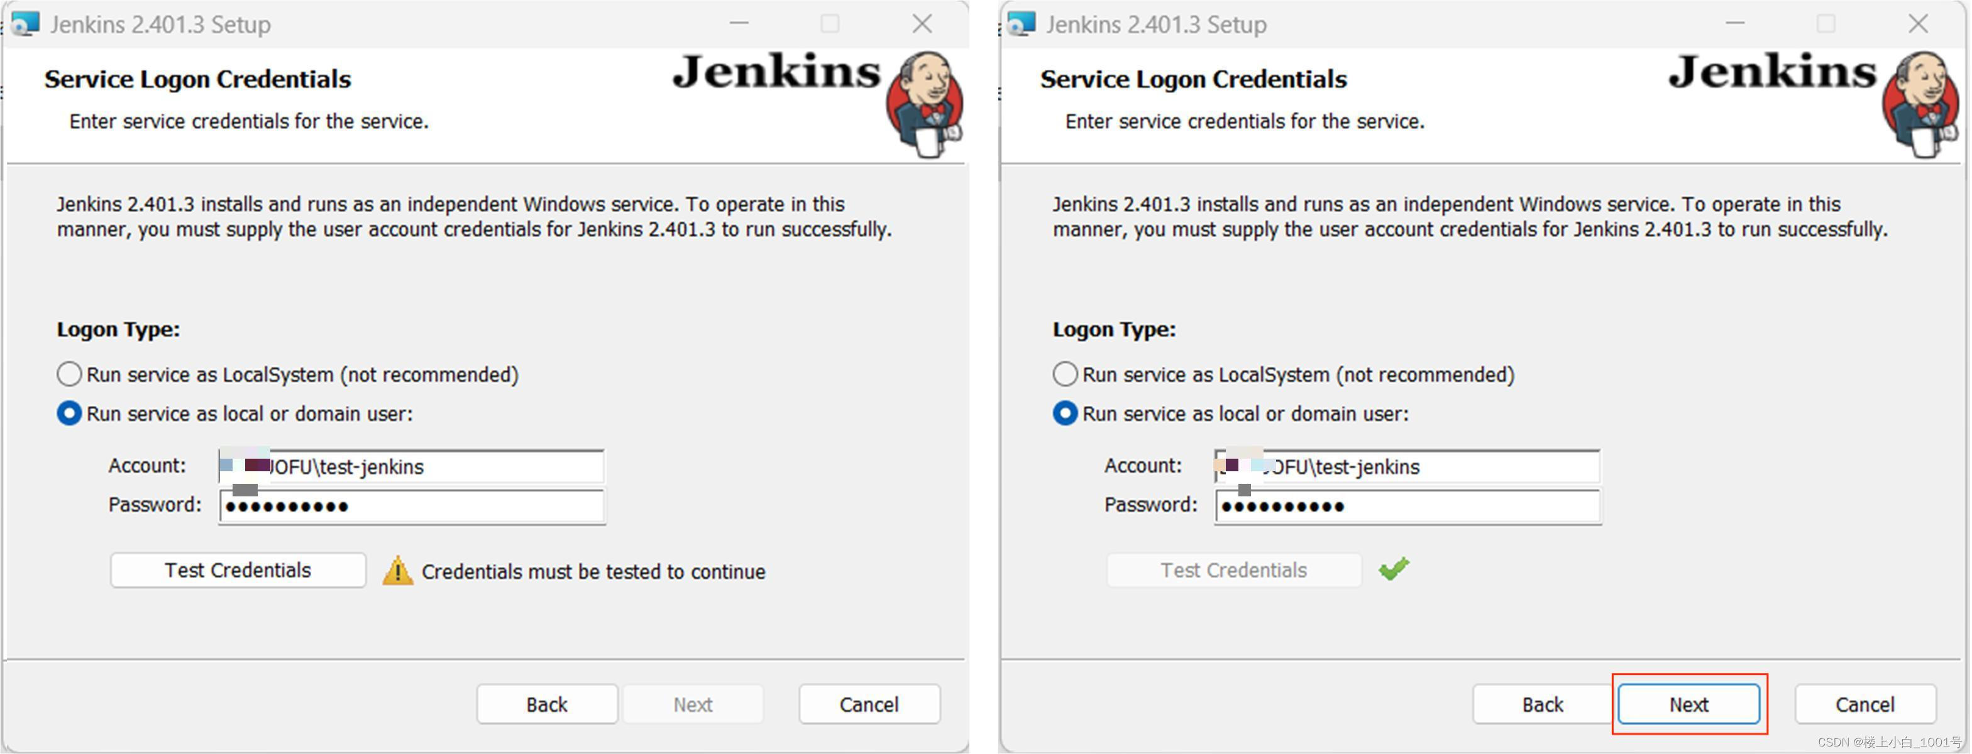1972x754 pixels.
Task: Click the yellow warning triangle icon
Action: point(397,571)
